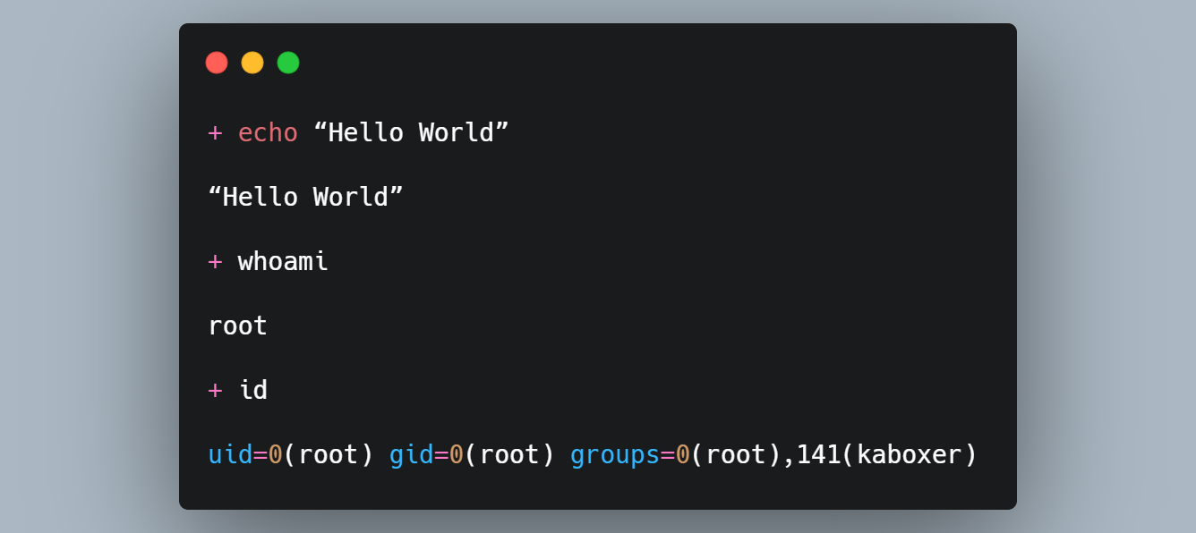Click the orange zero after gid=
The width and height of the screenshot is (1196, 533).
(457, 455)
